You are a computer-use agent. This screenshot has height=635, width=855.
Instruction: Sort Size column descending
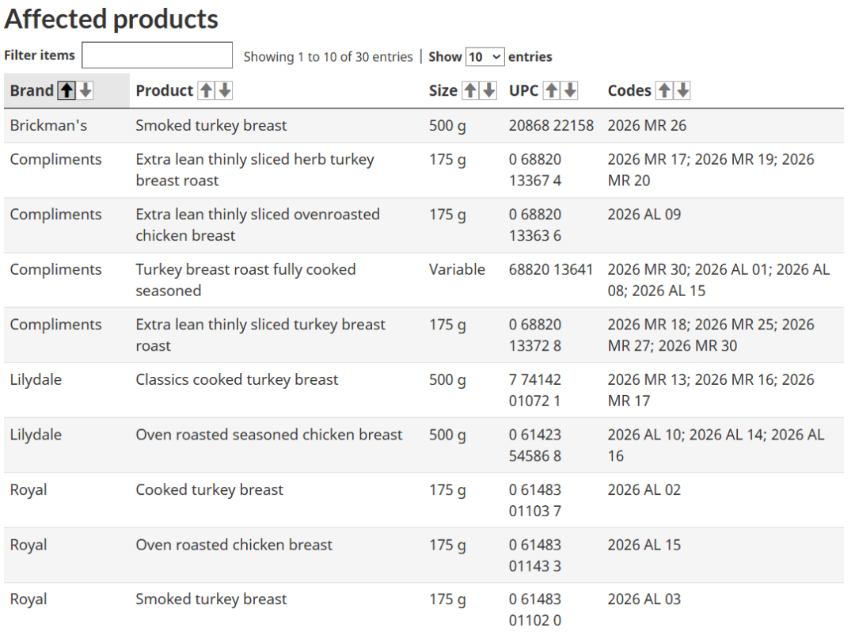click(x=488, y=91)
